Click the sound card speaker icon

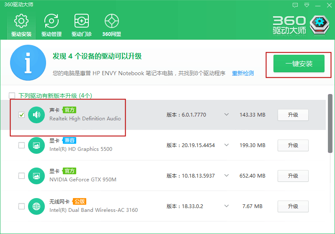[x=36, y=115]
